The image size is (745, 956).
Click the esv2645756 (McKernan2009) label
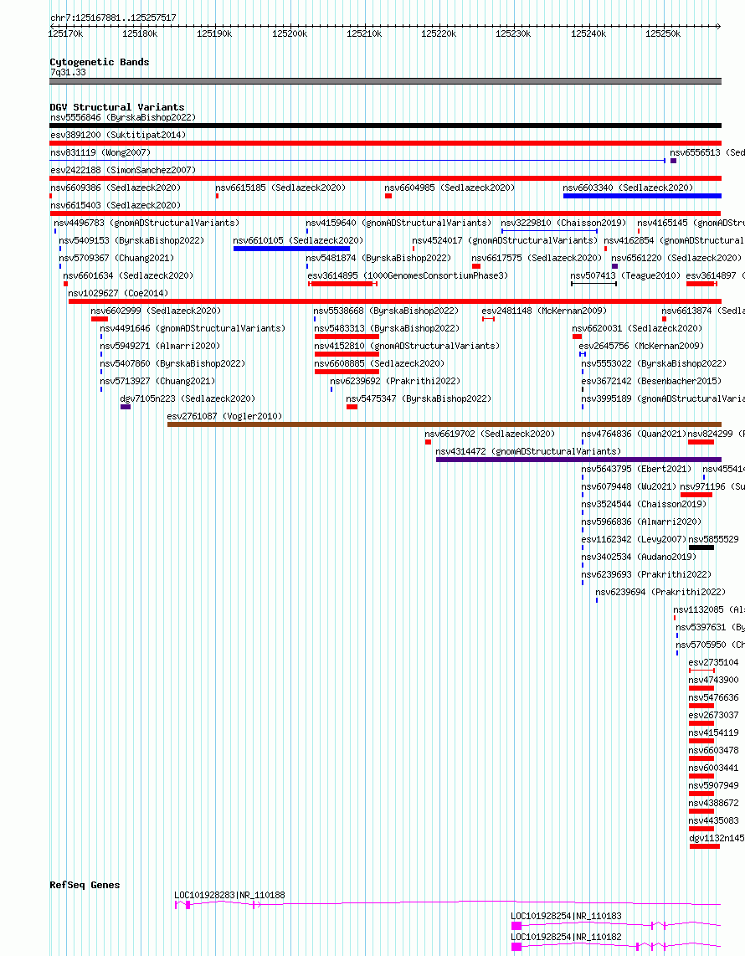click(641, 347)
